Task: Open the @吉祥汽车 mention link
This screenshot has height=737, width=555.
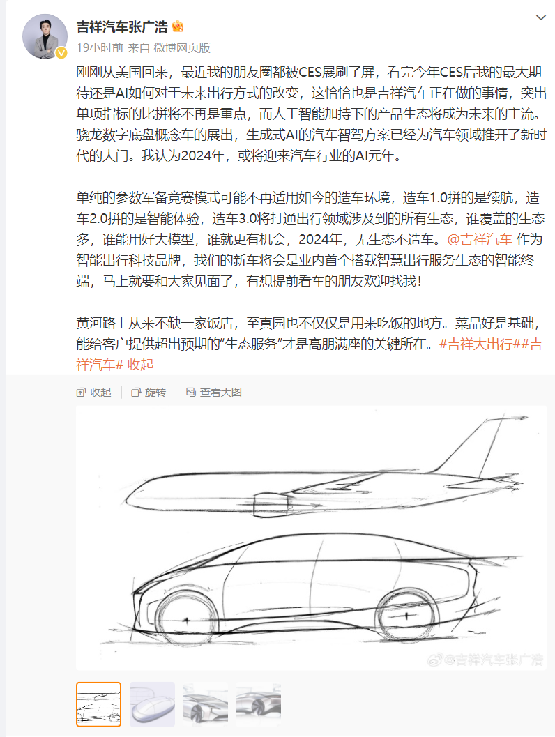Action: point(479,239)
